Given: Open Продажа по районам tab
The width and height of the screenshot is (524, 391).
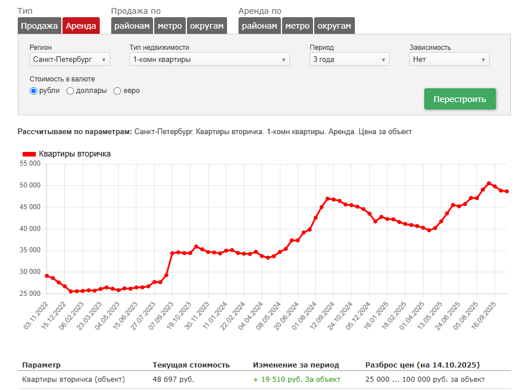Looking at the screenshot, I should (132, 26).
